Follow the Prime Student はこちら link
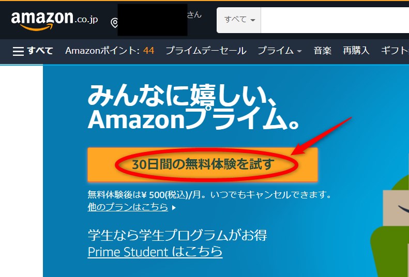409x277 pixels. pos(155,252)
